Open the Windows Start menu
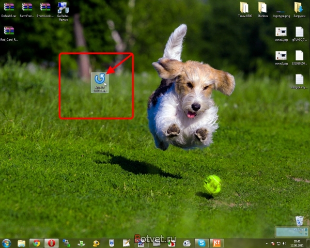 [7, 243]
